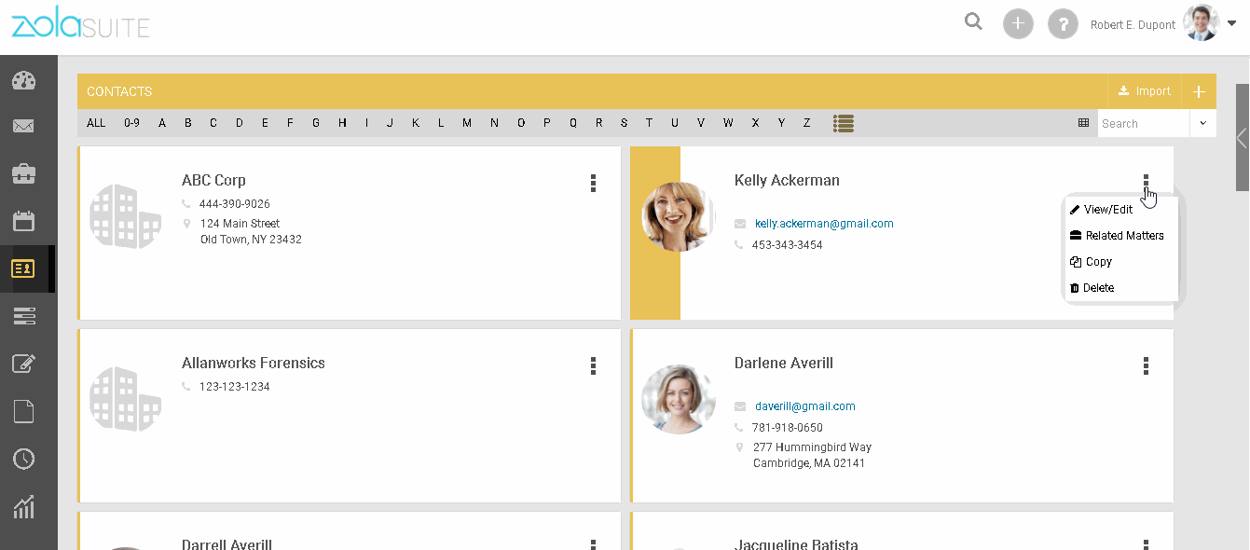The height and width of the screenshot is (550, 1250).
Task: Open the dashboard gauge icon in sidebar
Action: point(23,80)
